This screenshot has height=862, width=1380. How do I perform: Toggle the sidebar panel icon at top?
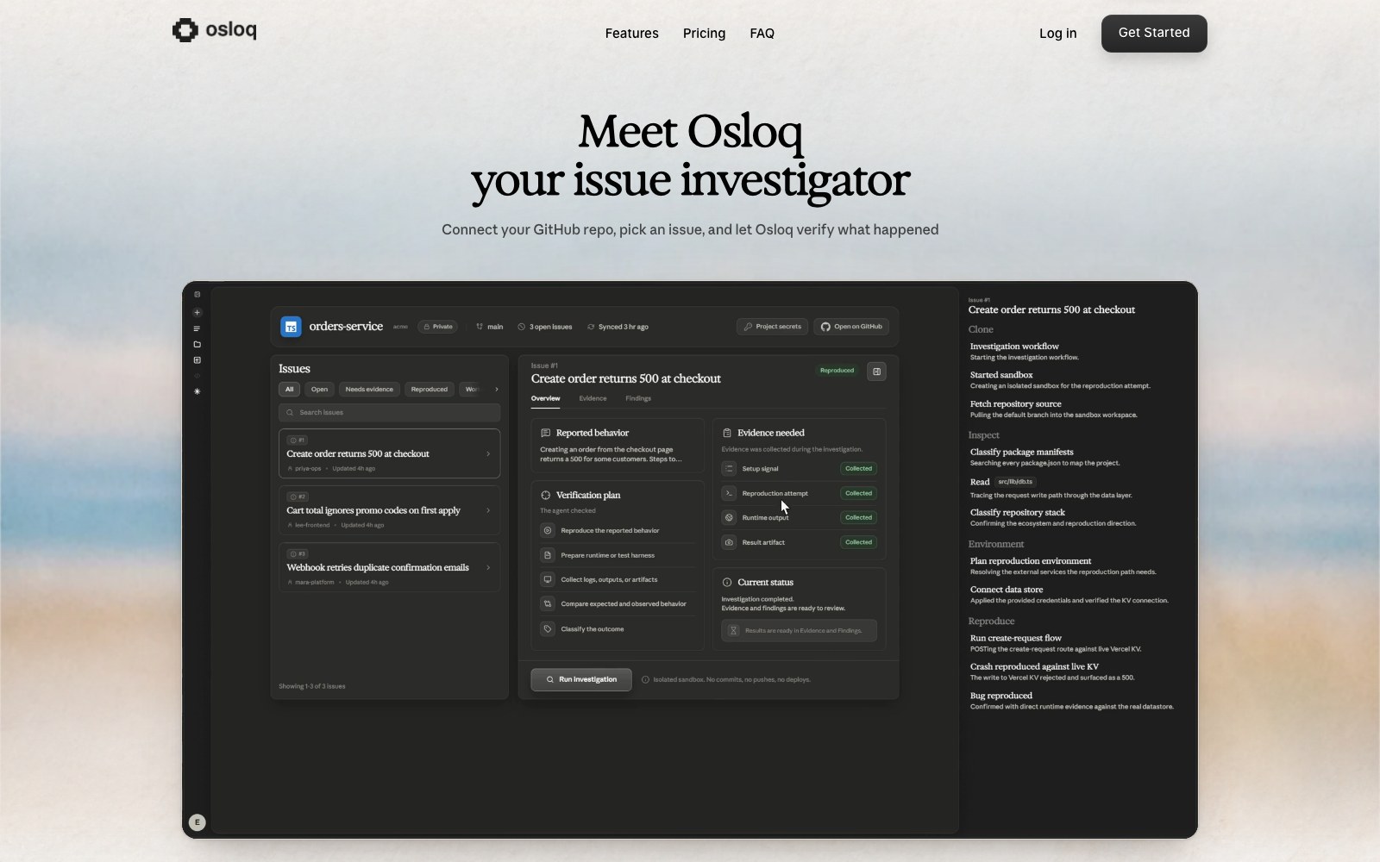pyautogui.click(x=197, y=295)
